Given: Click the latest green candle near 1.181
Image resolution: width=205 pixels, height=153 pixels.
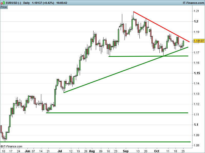Looking at the screenshot, I should point(183,43).
